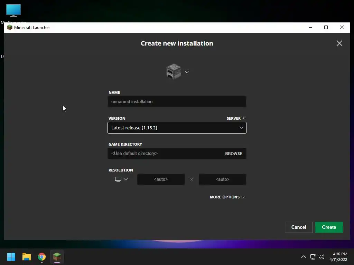This screenshot has height=265, width=354.
Task: Cancel the new installation
Action: coord(299,227)
